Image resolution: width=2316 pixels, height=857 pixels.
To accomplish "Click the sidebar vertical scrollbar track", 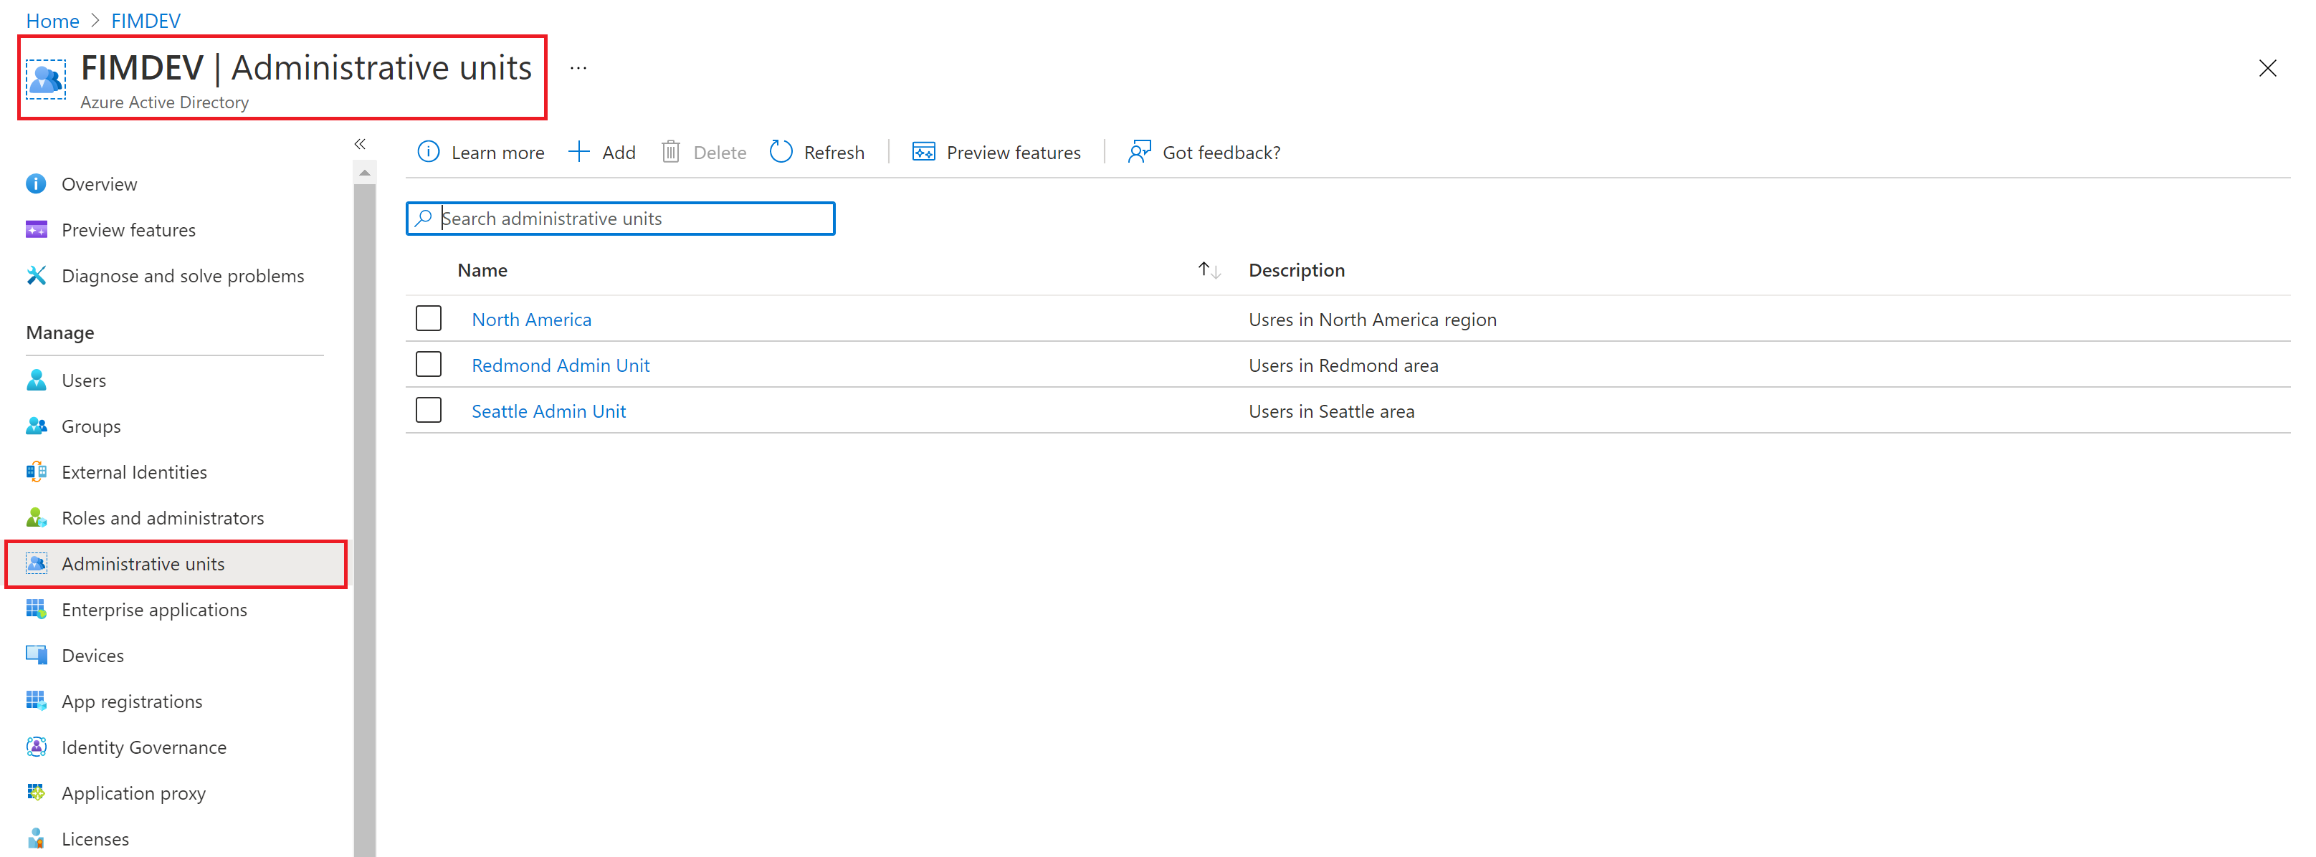I will click(x=364, y=521).
